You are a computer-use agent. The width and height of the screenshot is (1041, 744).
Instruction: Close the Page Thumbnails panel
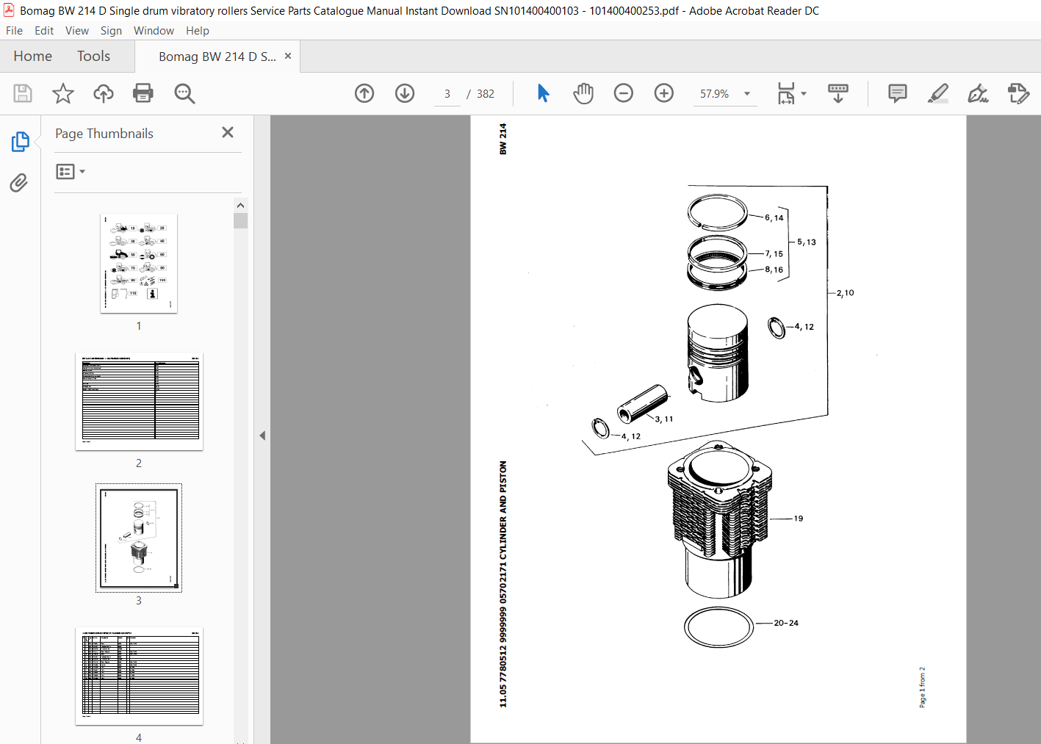(228, 132)
